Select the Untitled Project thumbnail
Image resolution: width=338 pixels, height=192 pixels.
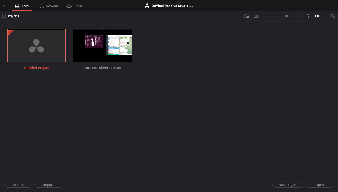(36, 46)
